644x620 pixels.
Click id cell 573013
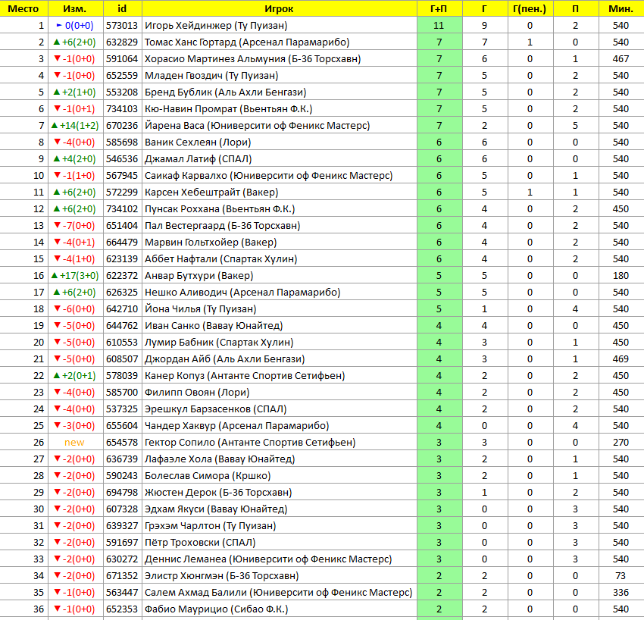point(122,26)
